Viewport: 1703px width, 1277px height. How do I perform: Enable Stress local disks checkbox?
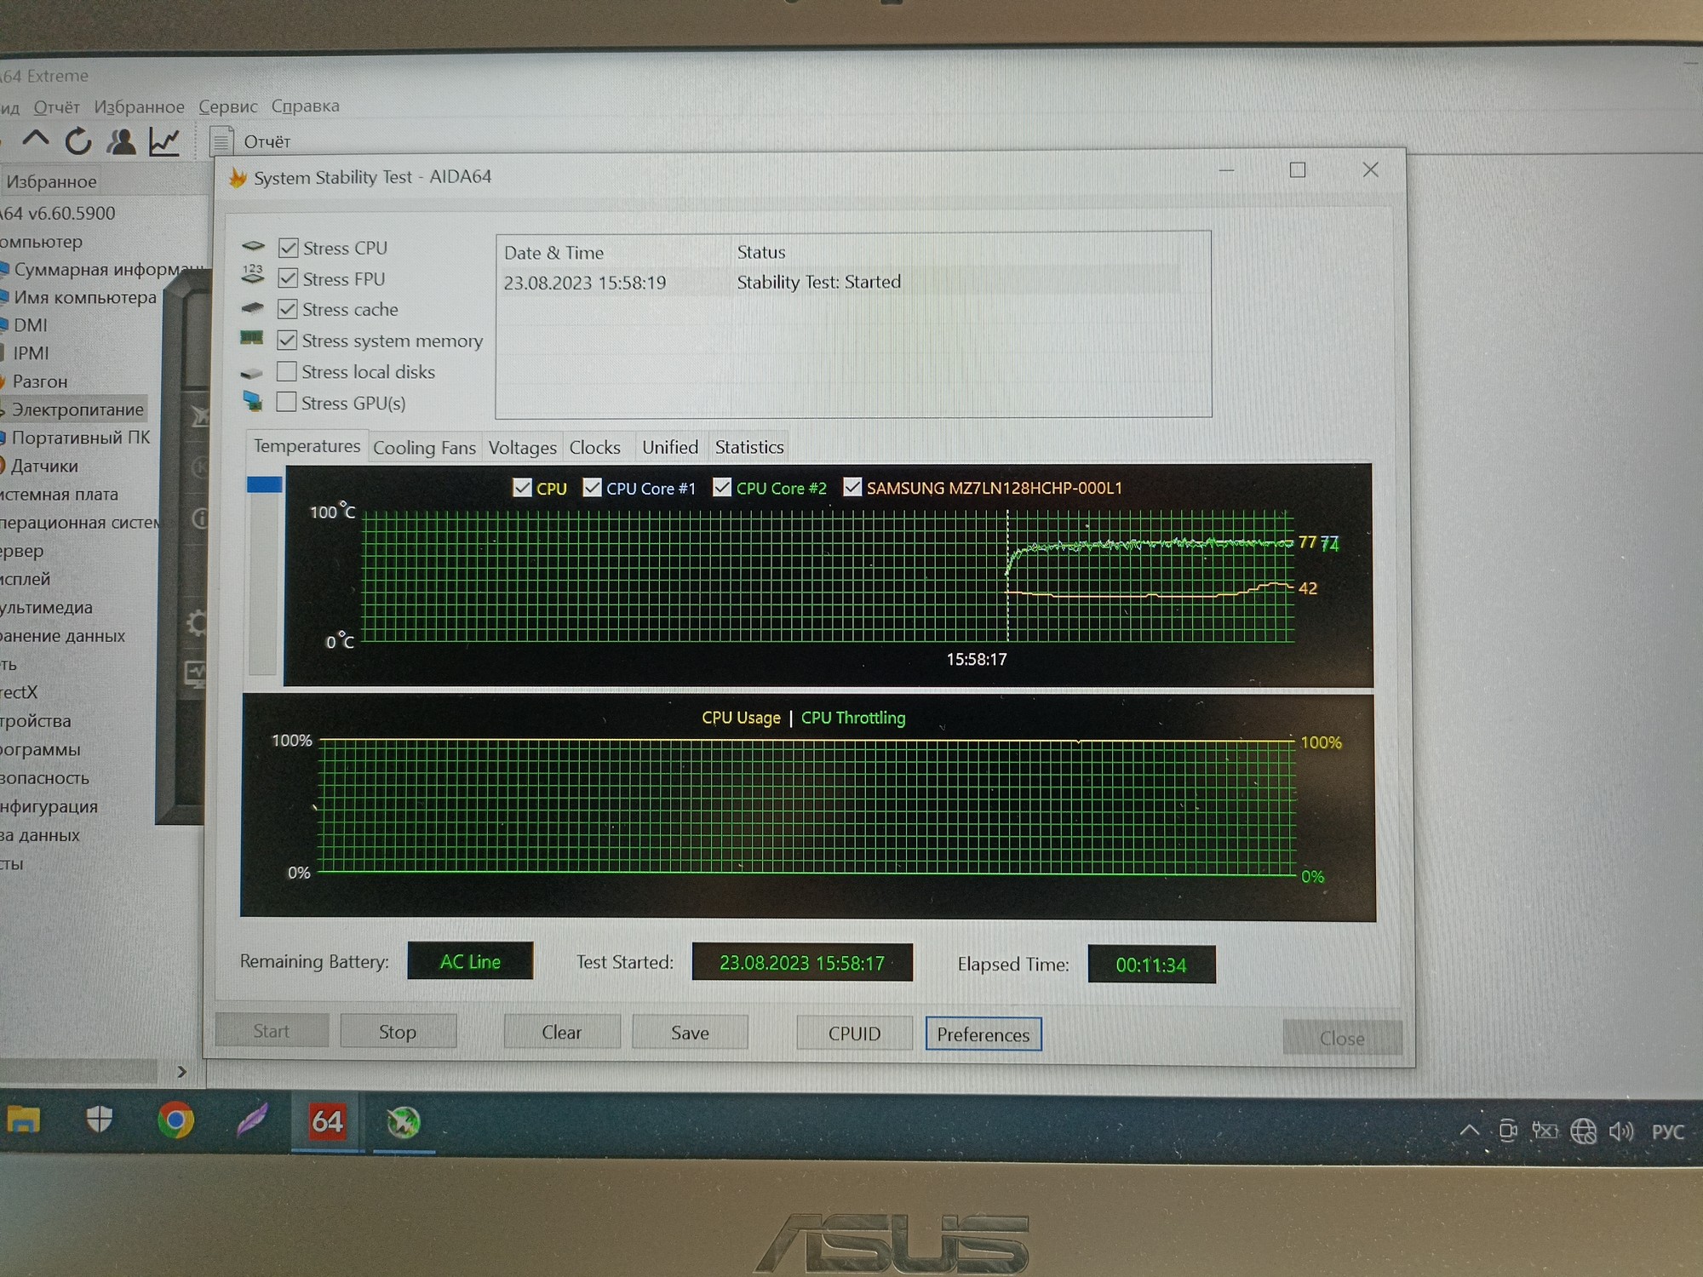click(x=287, y=371)
